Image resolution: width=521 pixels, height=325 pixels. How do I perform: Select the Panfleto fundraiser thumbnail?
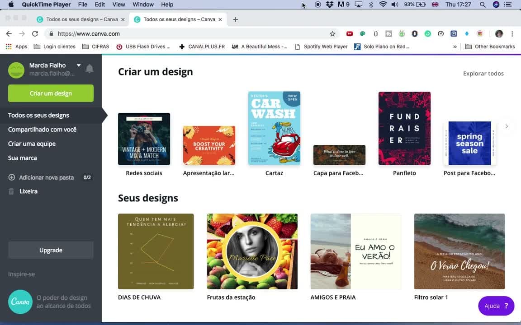(x=404, y=128)
